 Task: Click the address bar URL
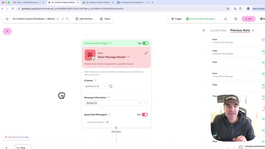coord(73,9)
